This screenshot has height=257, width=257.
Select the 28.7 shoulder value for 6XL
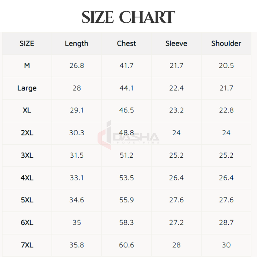[x=226, y=222]
